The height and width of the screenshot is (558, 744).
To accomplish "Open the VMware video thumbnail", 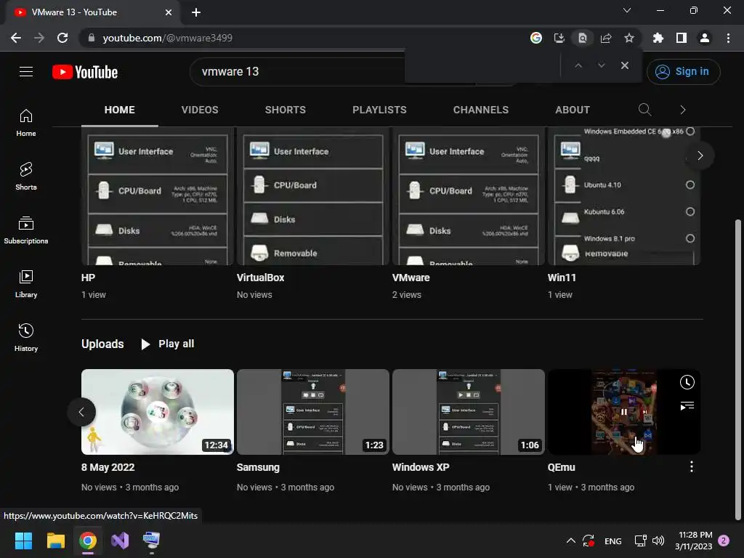I will (x=469, y=196).
